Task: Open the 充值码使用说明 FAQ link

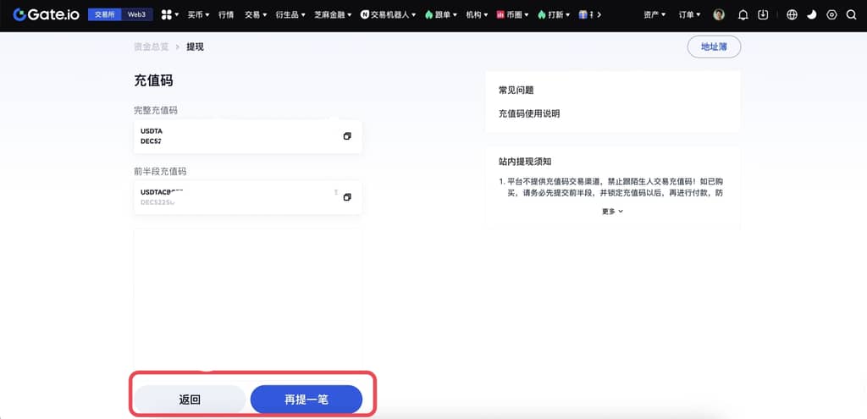Action: tap(529, 113)
